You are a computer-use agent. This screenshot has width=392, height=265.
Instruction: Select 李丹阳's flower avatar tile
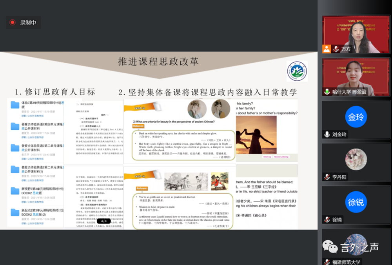(356, 160)
